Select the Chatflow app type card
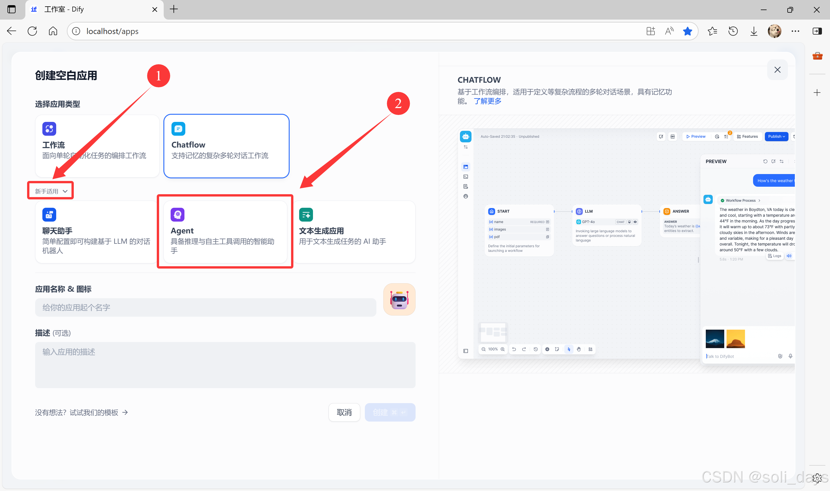The width and height of the screenshot is (830, 491). click(x=226, y=146)
